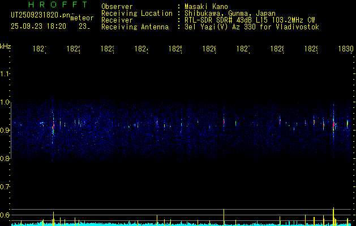
Task: Click the 1830 time axis marker
Action: pyautogui.click(x=346, y=49)
